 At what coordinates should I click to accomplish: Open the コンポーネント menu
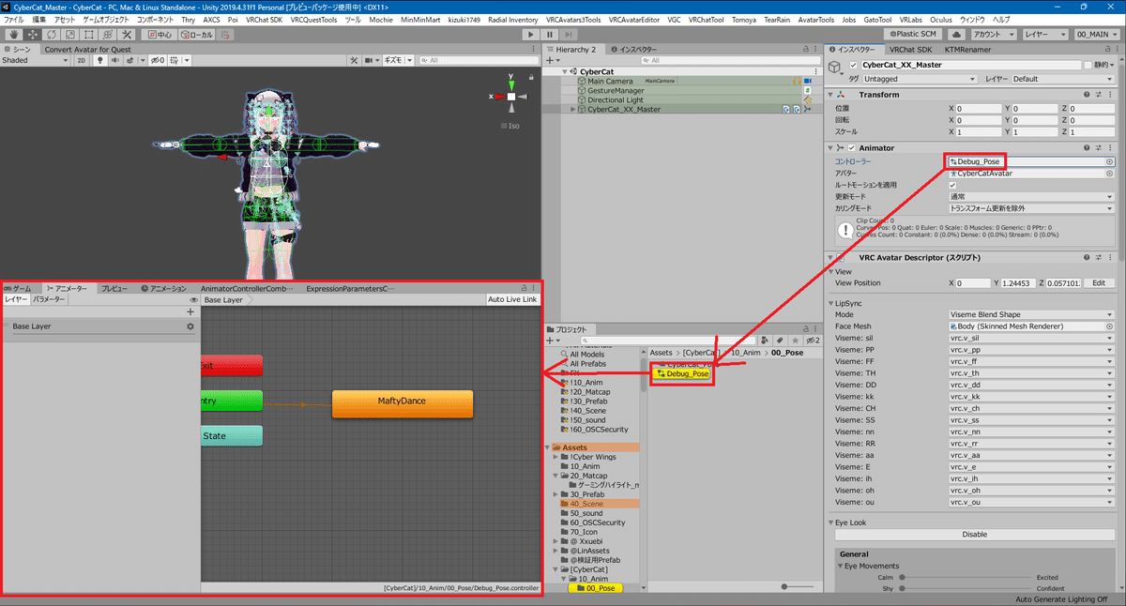point(156,19)
